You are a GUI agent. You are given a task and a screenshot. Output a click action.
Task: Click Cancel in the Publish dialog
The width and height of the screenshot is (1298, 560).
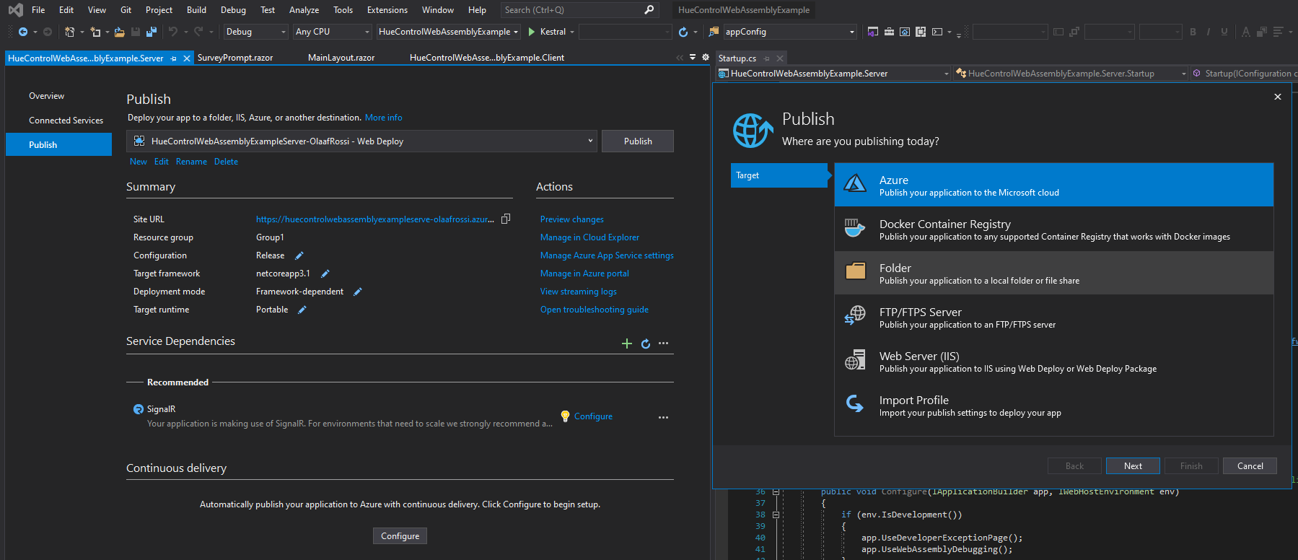[x=1250, y=466]
